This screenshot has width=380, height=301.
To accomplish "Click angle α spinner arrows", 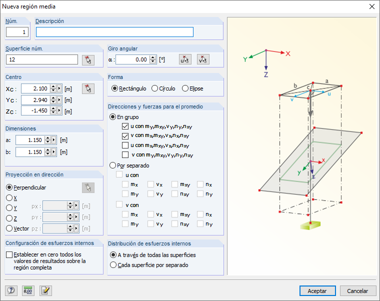I will 152,59.
